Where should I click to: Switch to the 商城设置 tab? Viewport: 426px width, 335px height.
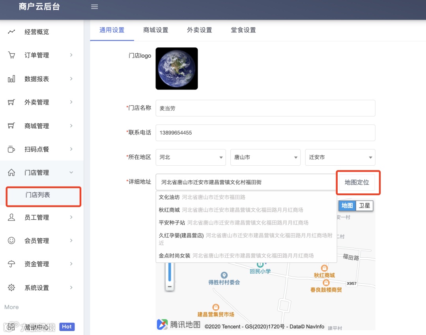pyautogui.click(x=156, y=30)
